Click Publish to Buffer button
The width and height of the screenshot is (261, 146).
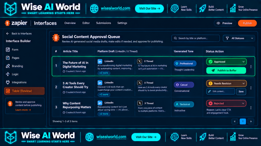click(226, 70)
